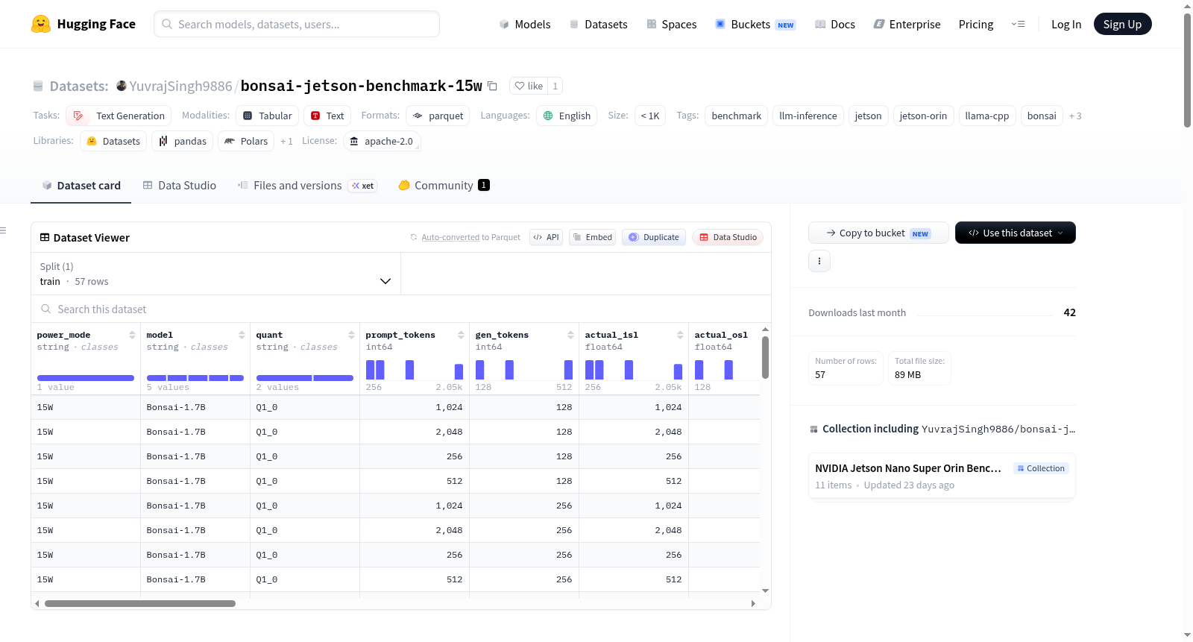1193x642 pixels.
Task: Go to Enterprise page
Action: coord(907,24)
